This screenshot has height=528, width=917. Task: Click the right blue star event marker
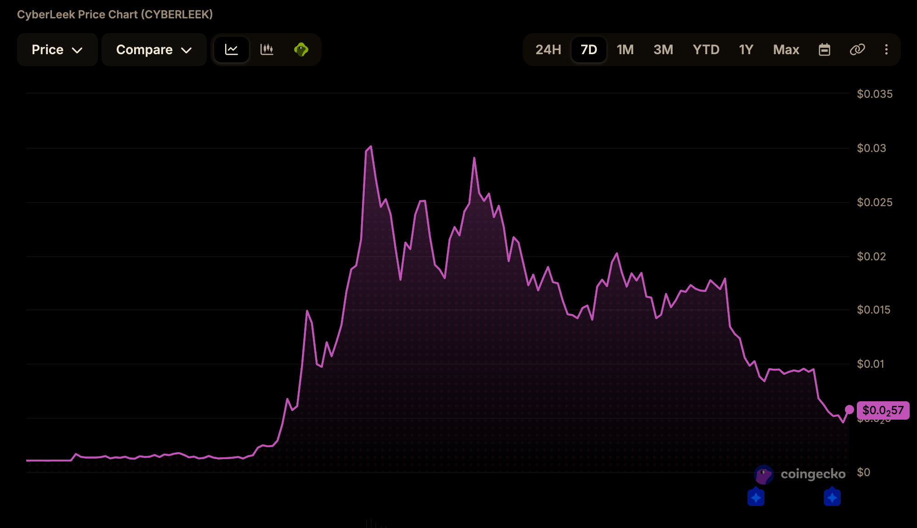coord(832,497)
